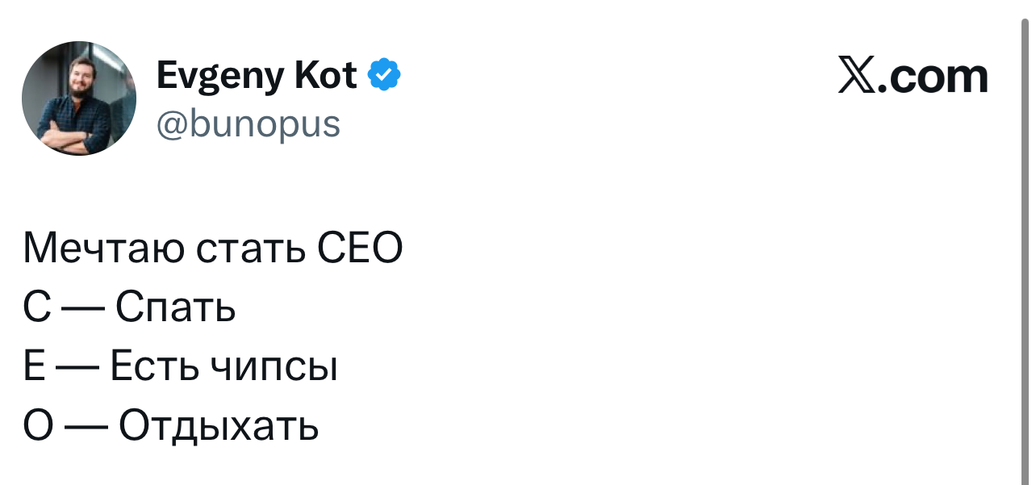The height and width of the screenshot is (485, 1036).
Task: Click the X logo glyph
Action: [858, 77]
